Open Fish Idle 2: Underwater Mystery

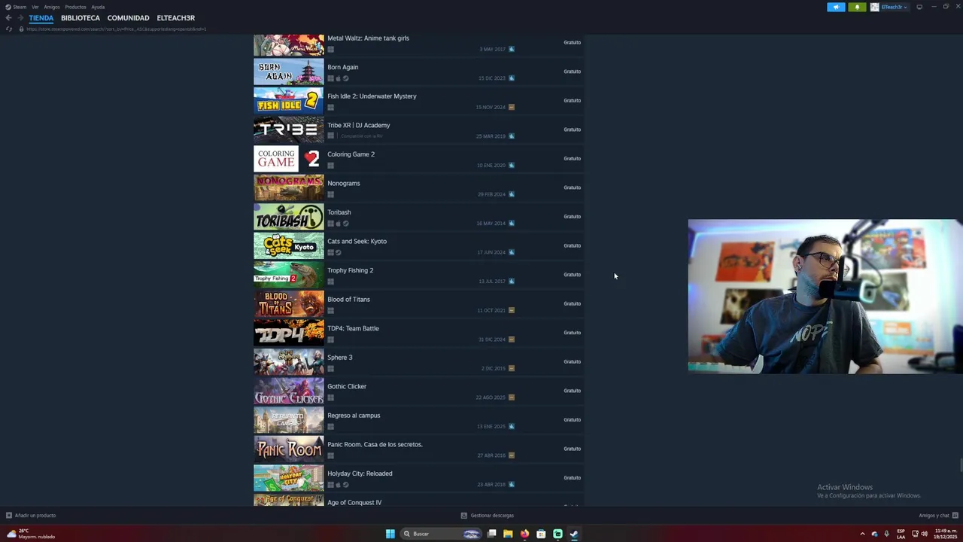pos(418,101)
